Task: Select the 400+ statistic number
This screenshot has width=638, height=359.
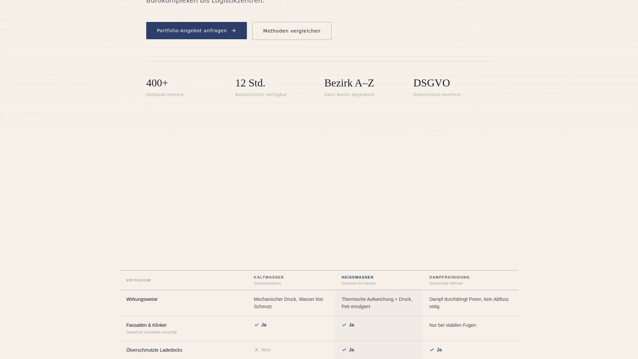Action: 157,83
